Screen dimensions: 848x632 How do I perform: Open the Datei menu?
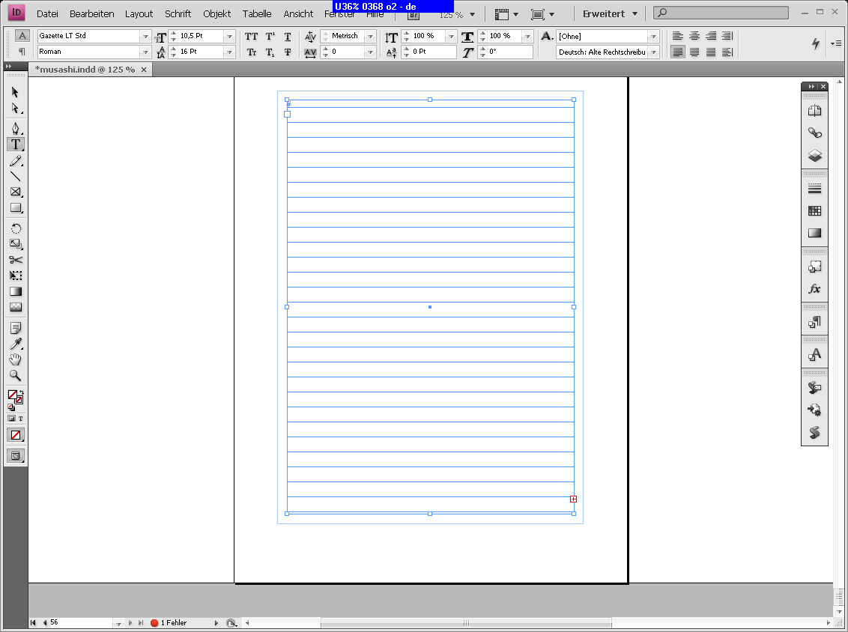coord(47,13)
